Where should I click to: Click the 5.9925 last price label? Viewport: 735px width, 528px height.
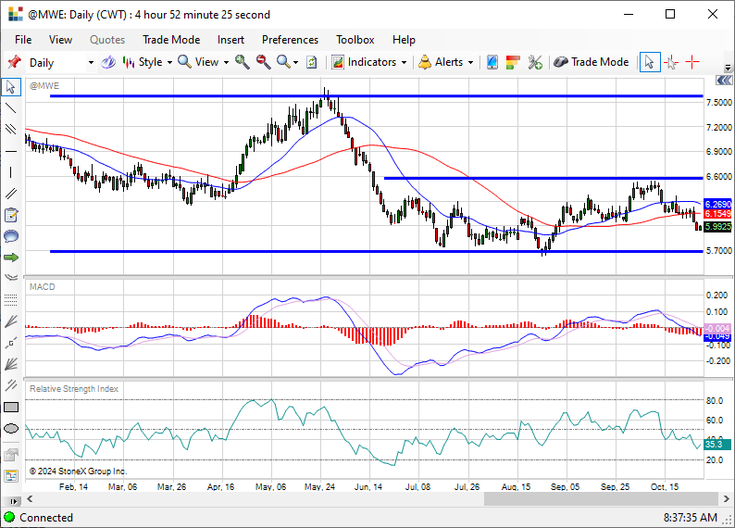pyautogui.click(x=717, y=227)
